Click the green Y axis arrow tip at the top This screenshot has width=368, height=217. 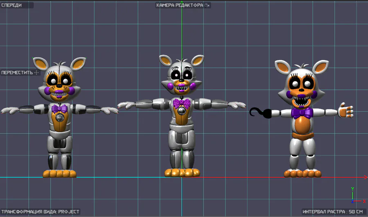coord(182,2)
